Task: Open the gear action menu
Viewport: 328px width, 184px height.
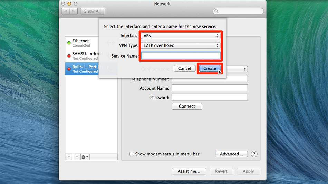Action: (85, 157)
